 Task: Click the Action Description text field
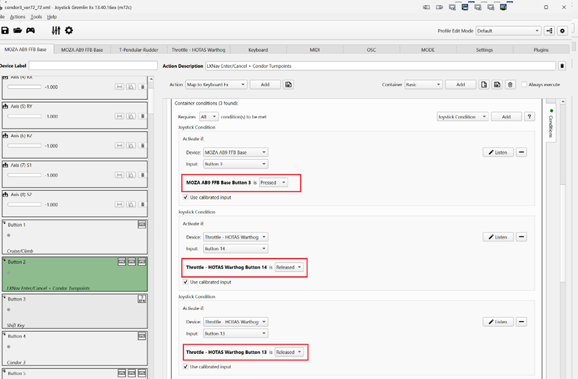[381, 66]
